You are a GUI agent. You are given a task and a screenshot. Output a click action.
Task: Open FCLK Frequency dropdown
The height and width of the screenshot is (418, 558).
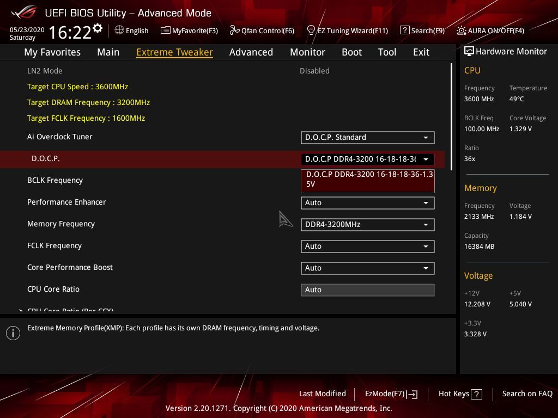(368, 247)
